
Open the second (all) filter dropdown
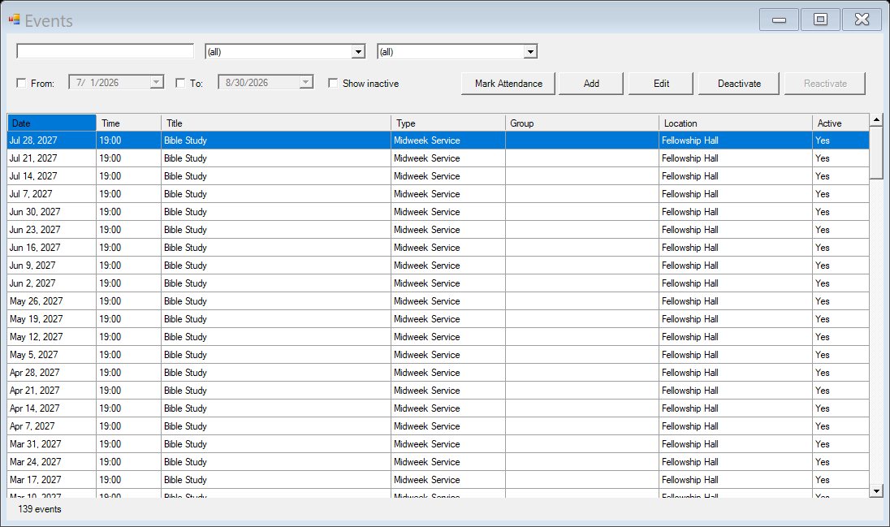click(x=530, y=52)
